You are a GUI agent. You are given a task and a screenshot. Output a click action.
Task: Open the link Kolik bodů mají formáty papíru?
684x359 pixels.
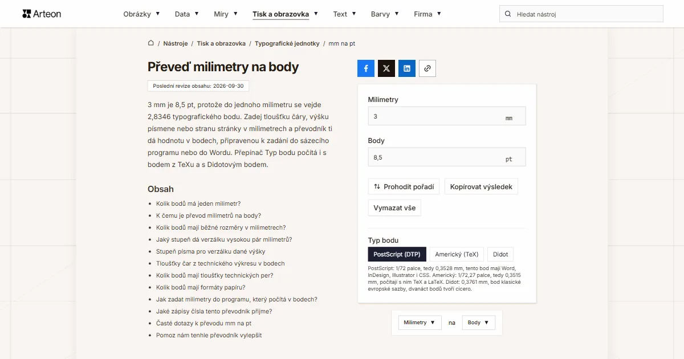coord(201,287)
